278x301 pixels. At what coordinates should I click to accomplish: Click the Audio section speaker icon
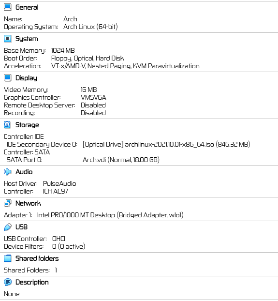[8, 172]
